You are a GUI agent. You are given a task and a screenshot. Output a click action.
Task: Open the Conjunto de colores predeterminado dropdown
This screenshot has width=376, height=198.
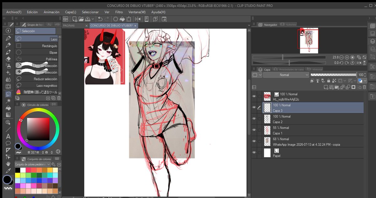33,164
